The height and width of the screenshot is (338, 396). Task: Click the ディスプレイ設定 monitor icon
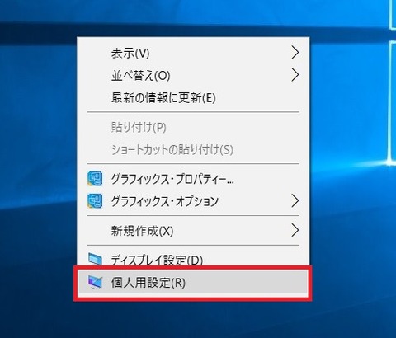95,259
